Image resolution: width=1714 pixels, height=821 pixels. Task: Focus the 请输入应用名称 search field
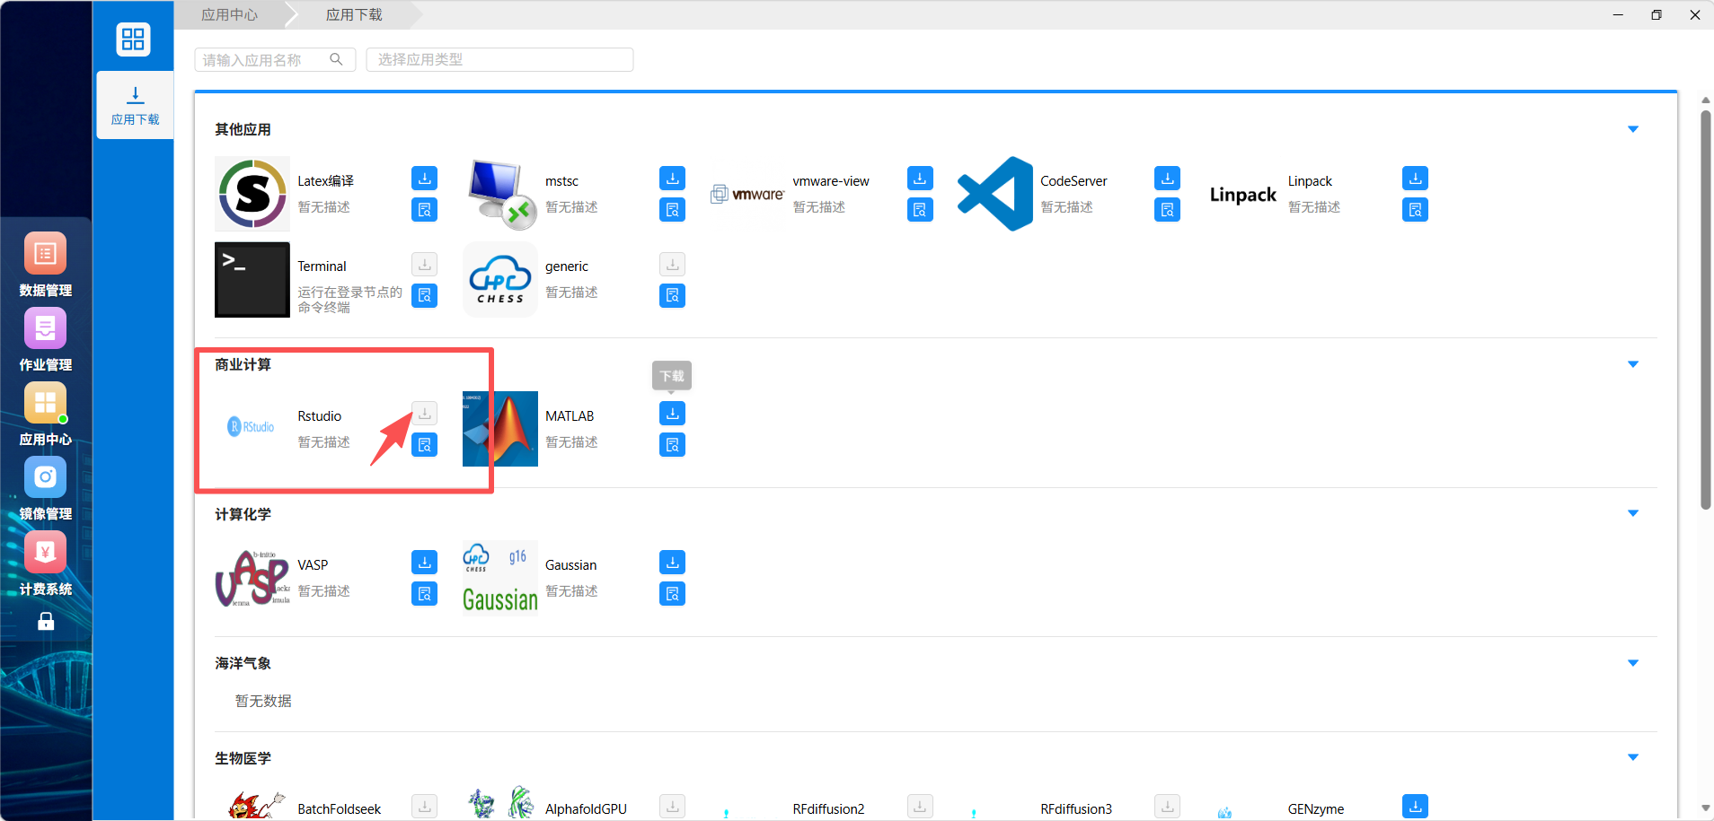pos(275,59)
